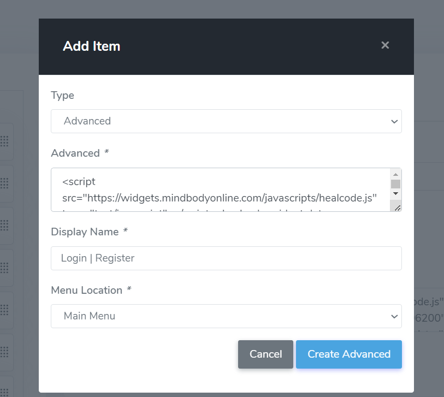The image size is (444, 397).
Task: Click the textarea resize handle corner
Action: pyautogui.click(x=397, y=208)
